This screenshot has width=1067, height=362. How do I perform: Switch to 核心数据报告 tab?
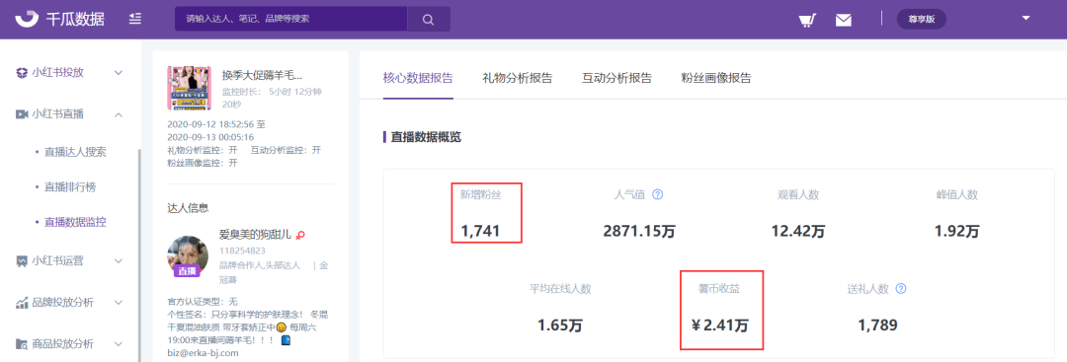[418, 77]
